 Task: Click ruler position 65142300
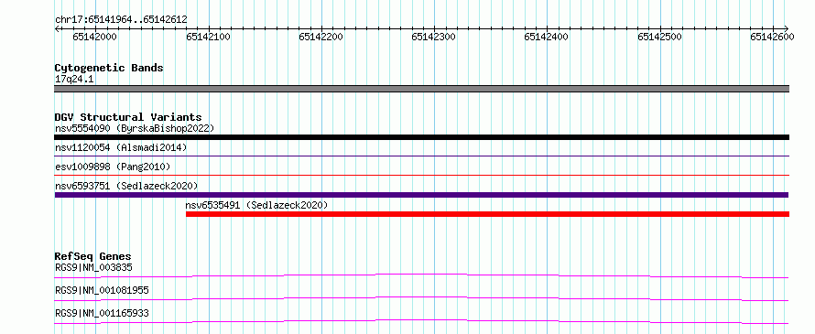pos(433,37)
